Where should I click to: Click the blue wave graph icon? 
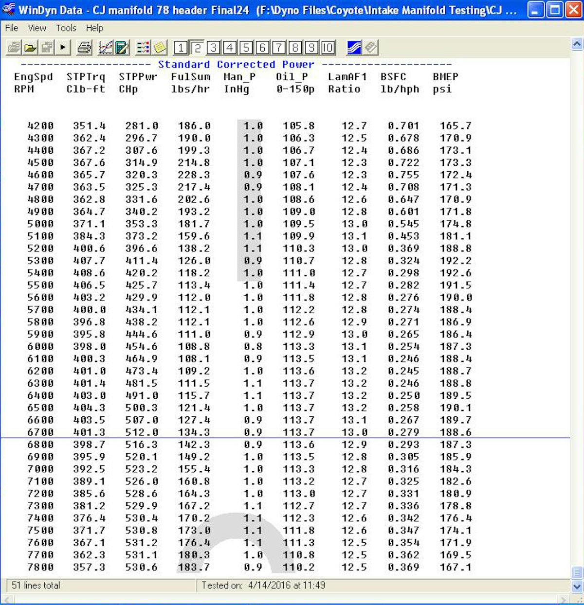[x=354, y=47]
